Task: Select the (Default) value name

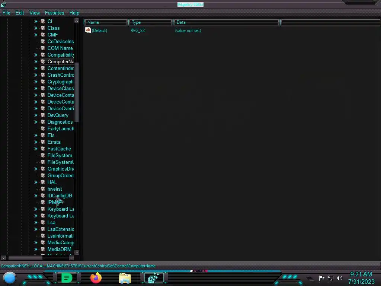Action: point(99,31)
